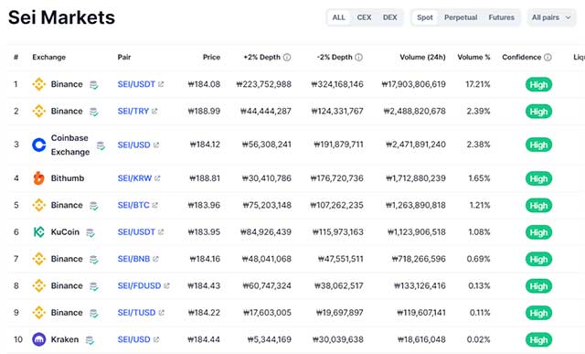Viewport: 585px width, 354px height.
Task: Click reserves badge icon in Binance SEI/FDUSD row
Action: pyautogui.click(x=93, y=286)
